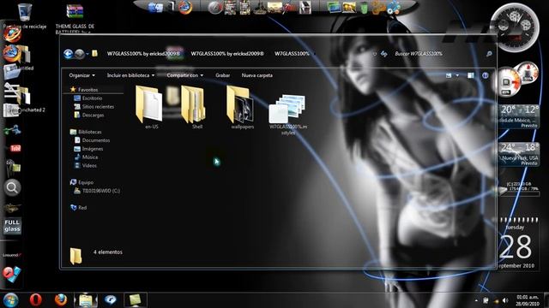Click the magnifier icon in left dock

click(12, 188)
